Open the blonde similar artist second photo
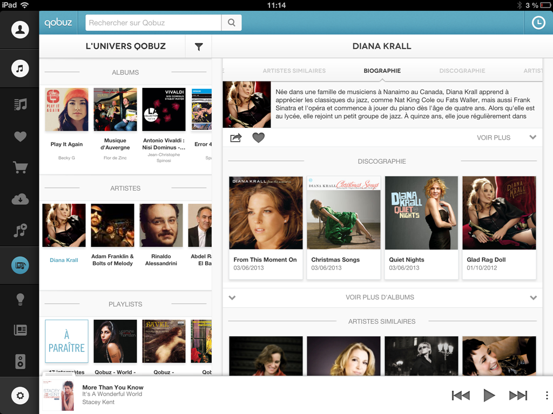The image size is (553, 414). pos(343,356)
